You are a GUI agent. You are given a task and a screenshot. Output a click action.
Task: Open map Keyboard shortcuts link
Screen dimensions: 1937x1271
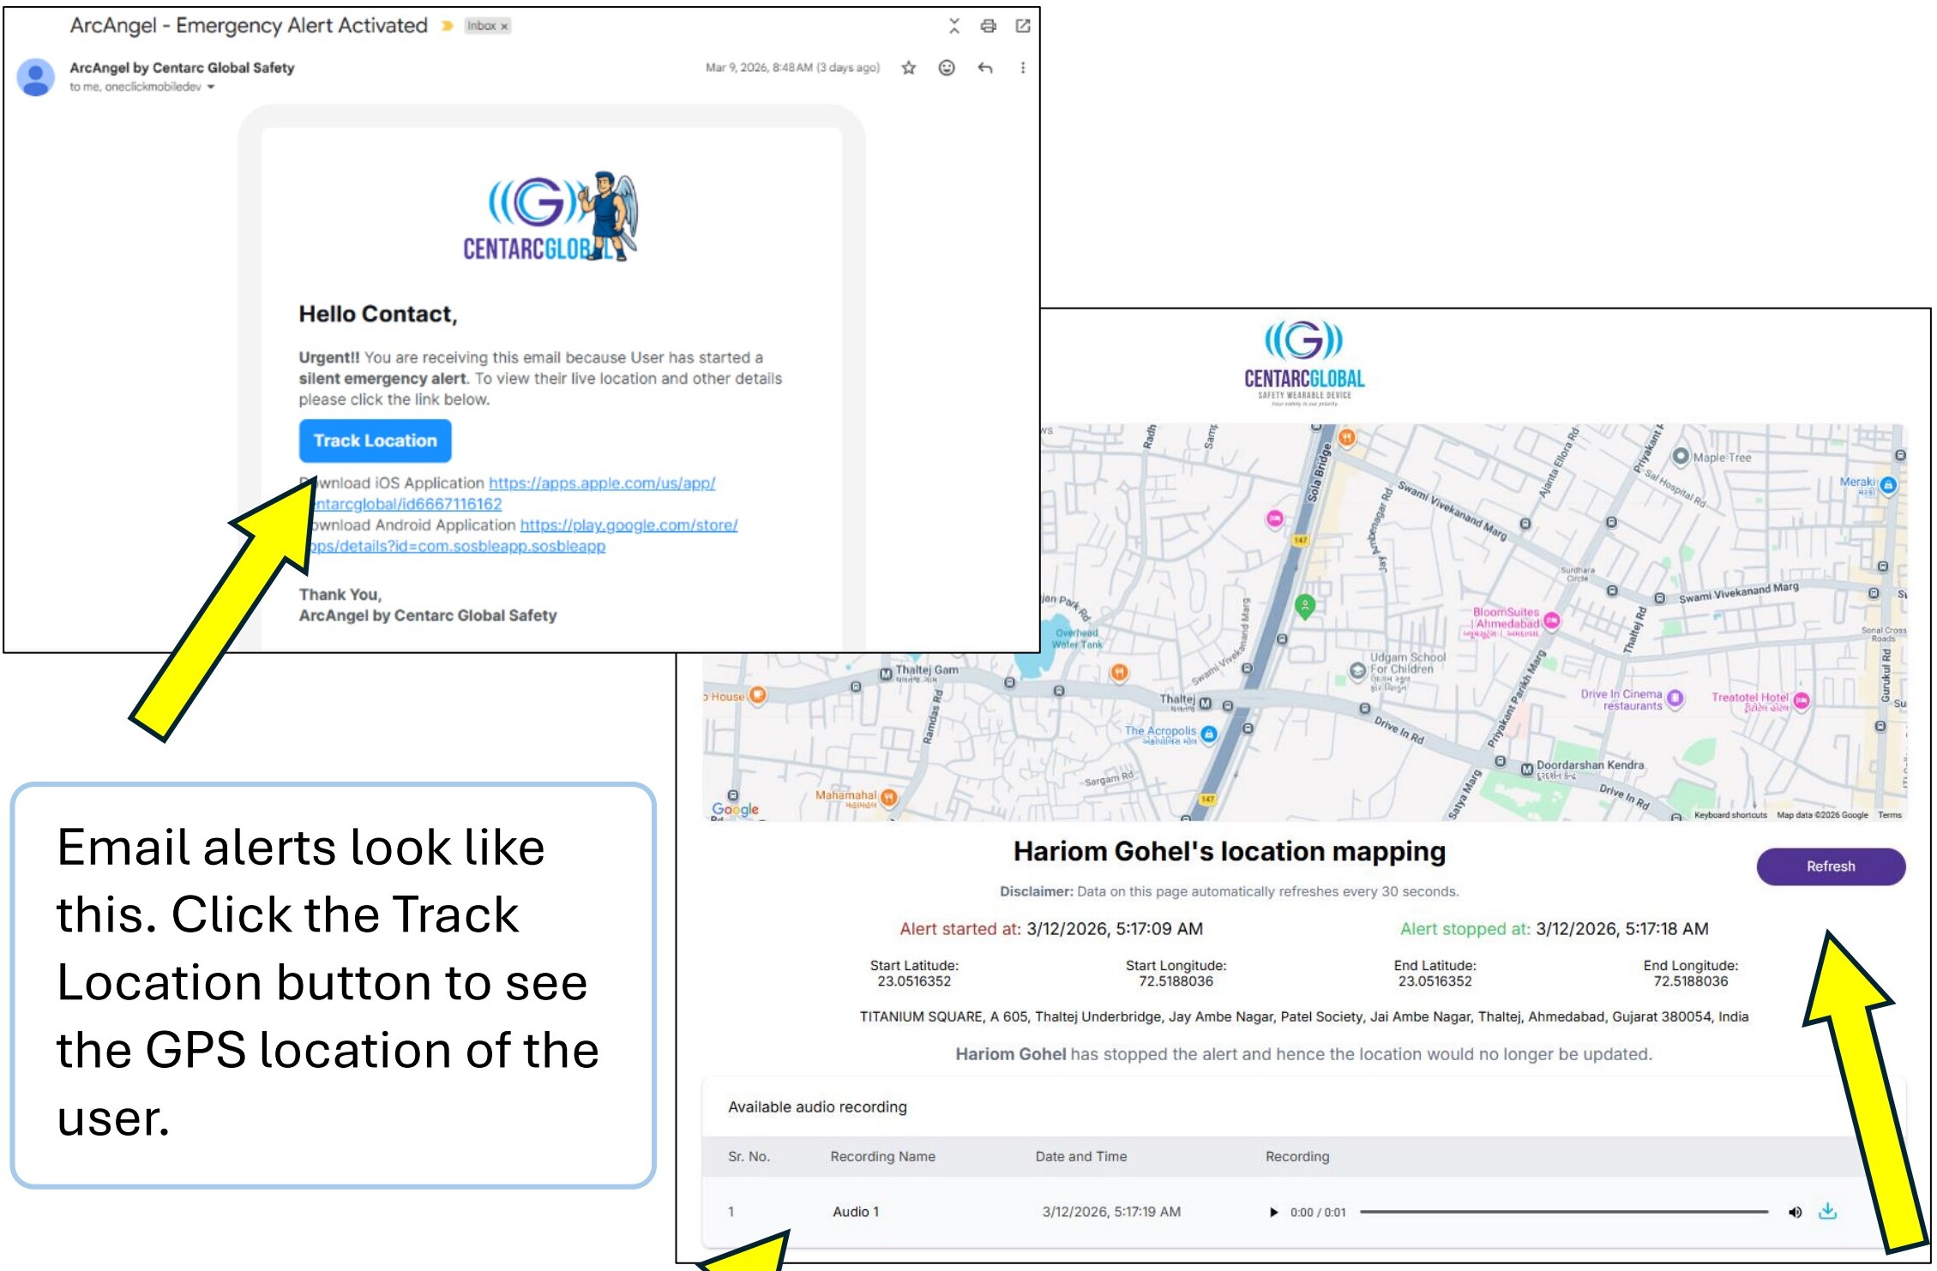click(1729, 815)
